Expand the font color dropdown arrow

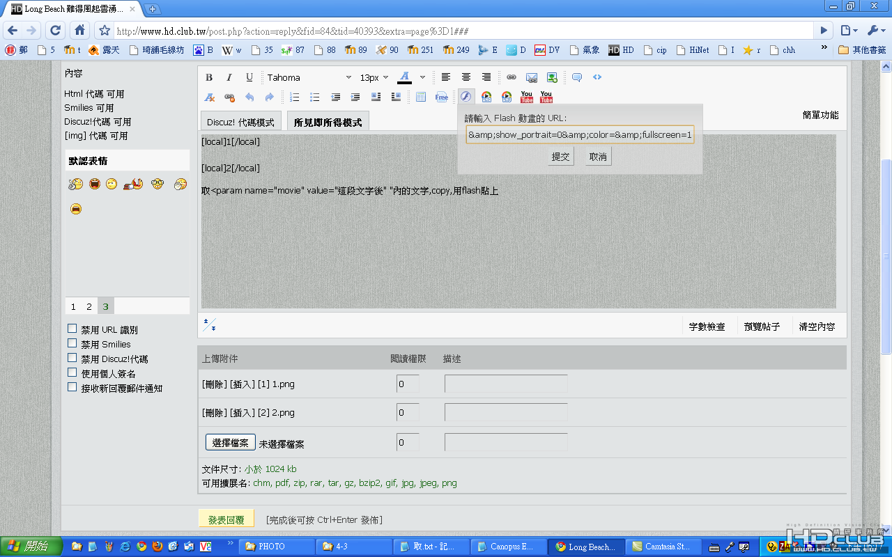pos(422,77)
